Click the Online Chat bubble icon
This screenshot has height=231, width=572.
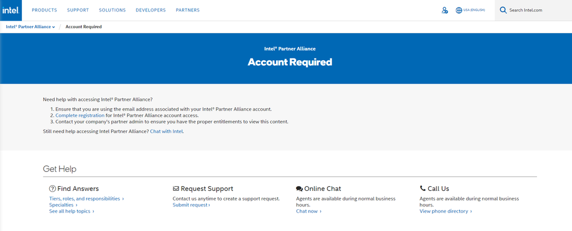pos(299,189)
